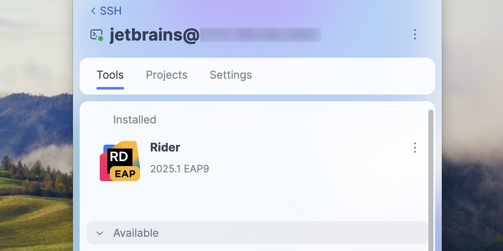Click the green connection status dot
This screenshot has width=503, height=251.
click(x=101, y=38)
